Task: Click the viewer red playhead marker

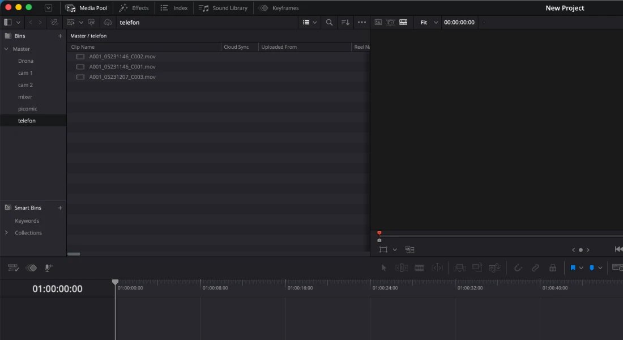Action: [379, 233]
